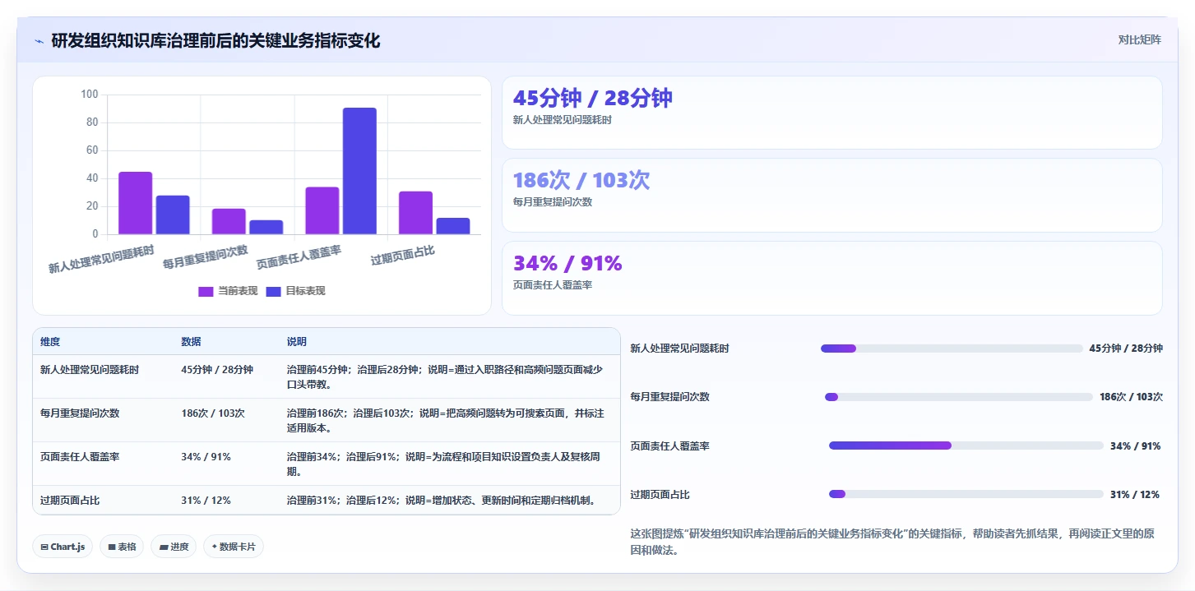Click the tall 页面责任人覆盖率 target bar in chart
The width and height of the screenshot is (1195, 591).
[359, 171]
